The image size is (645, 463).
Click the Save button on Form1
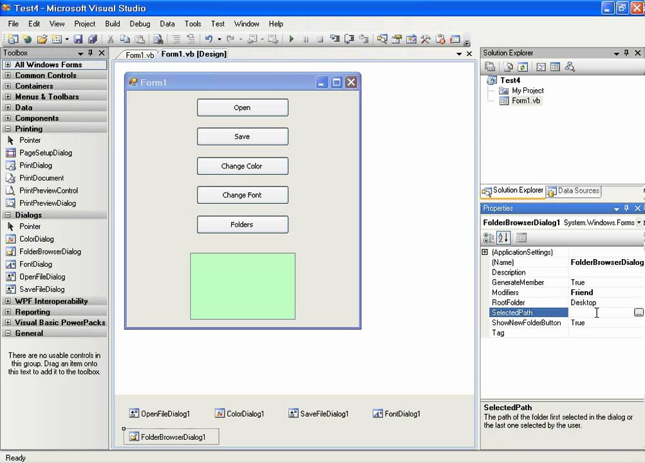tap(242, 136)
